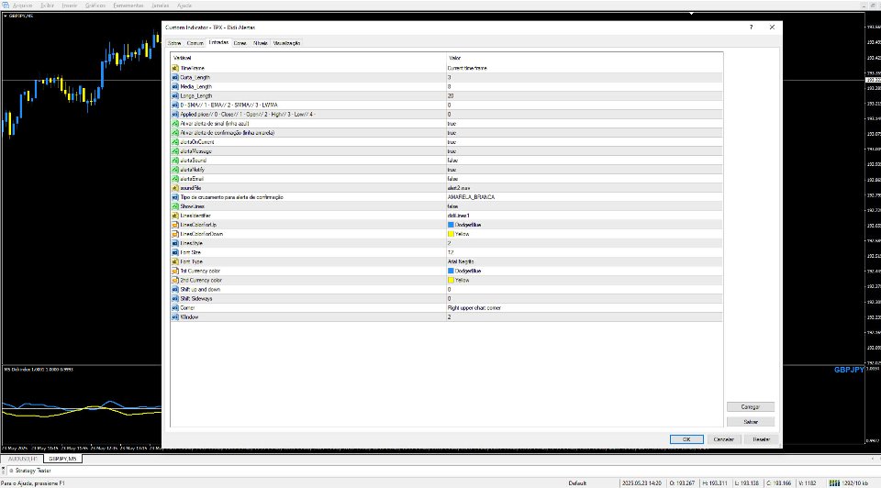The height and width of the screenshot is (488, 881).
Task: Click the string icon beside Font Type
Action: [175, 261]
